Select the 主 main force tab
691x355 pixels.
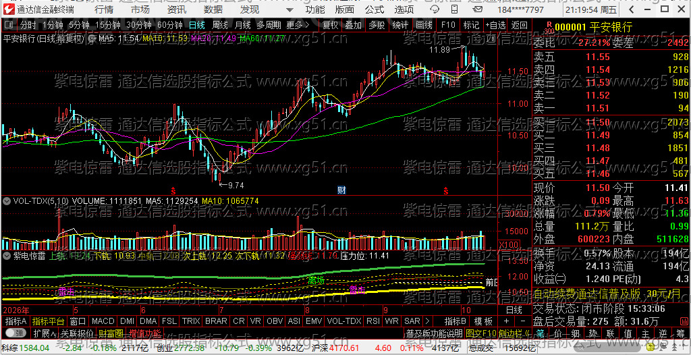pos(646,333)
